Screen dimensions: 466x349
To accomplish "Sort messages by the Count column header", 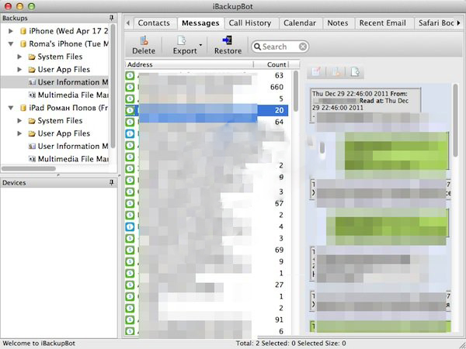I will pyautogui.click(x=276, y=64).
